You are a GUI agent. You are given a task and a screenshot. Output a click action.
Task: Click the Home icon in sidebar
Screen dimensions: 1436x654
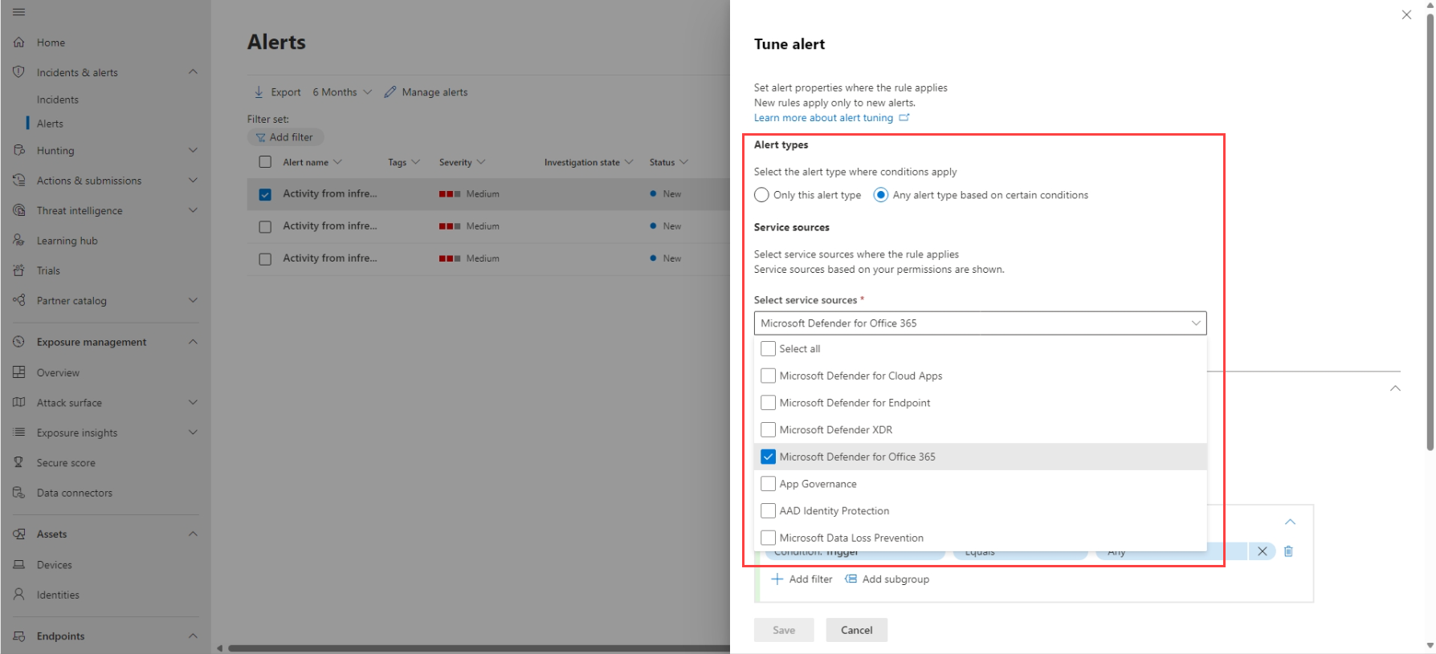point(18,43)
